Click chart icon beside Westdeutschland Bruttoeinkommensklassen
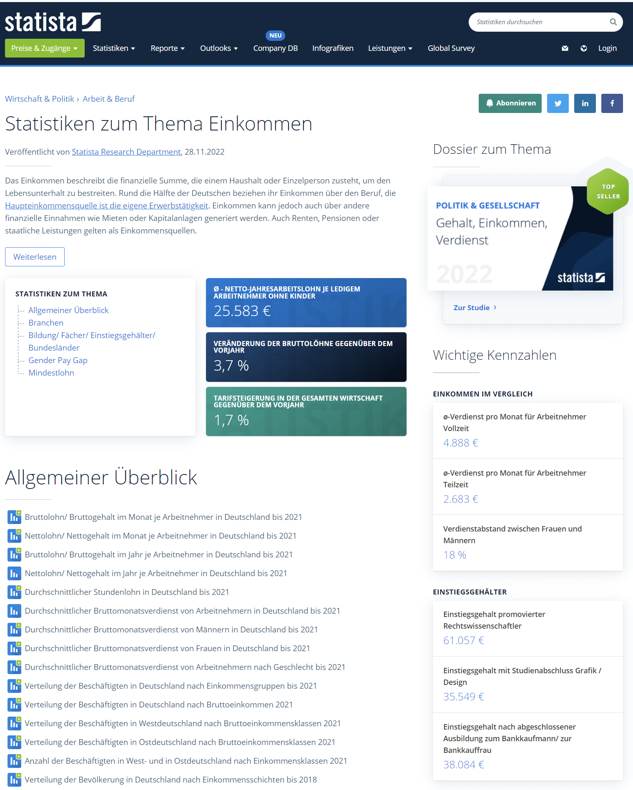Viewport: 633px width, 790px height. (14, 723)
